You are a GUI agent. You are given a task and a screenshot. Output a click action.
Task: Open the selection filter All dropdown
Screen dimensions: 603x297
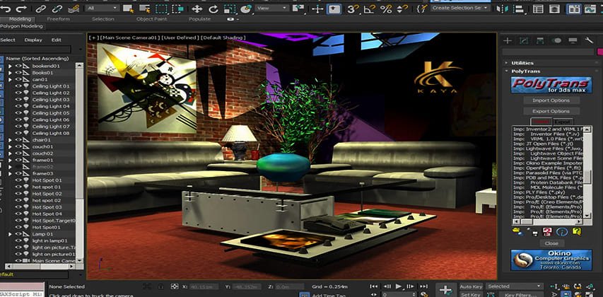(x=103, y=8)
